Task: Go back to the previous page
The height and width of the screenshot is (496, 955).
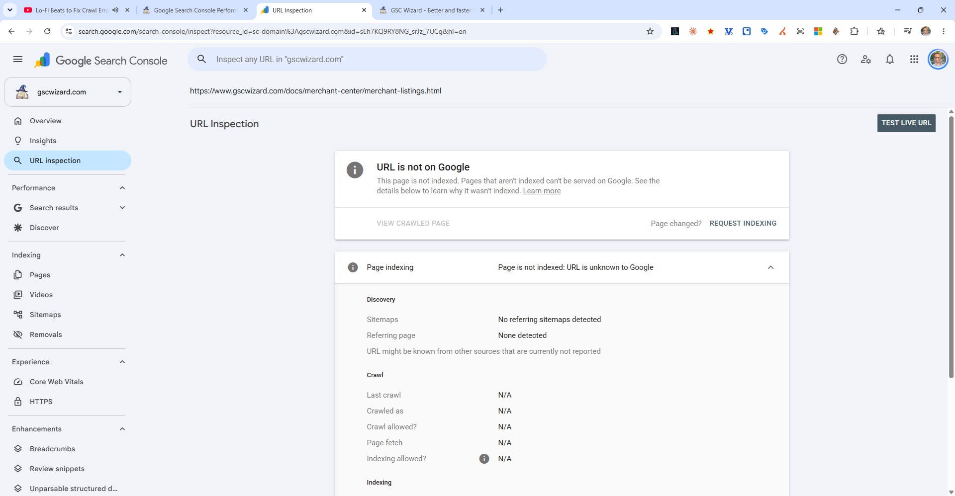Action: (11, 31)
